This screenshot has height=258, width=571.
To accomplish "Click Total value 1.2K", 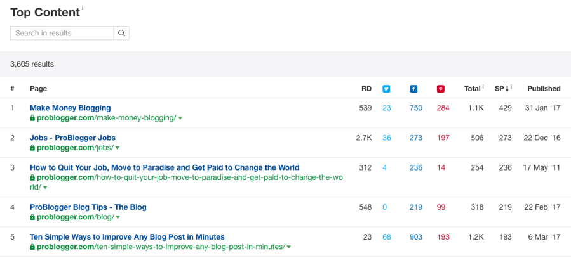I will click(x=476, y=237).
